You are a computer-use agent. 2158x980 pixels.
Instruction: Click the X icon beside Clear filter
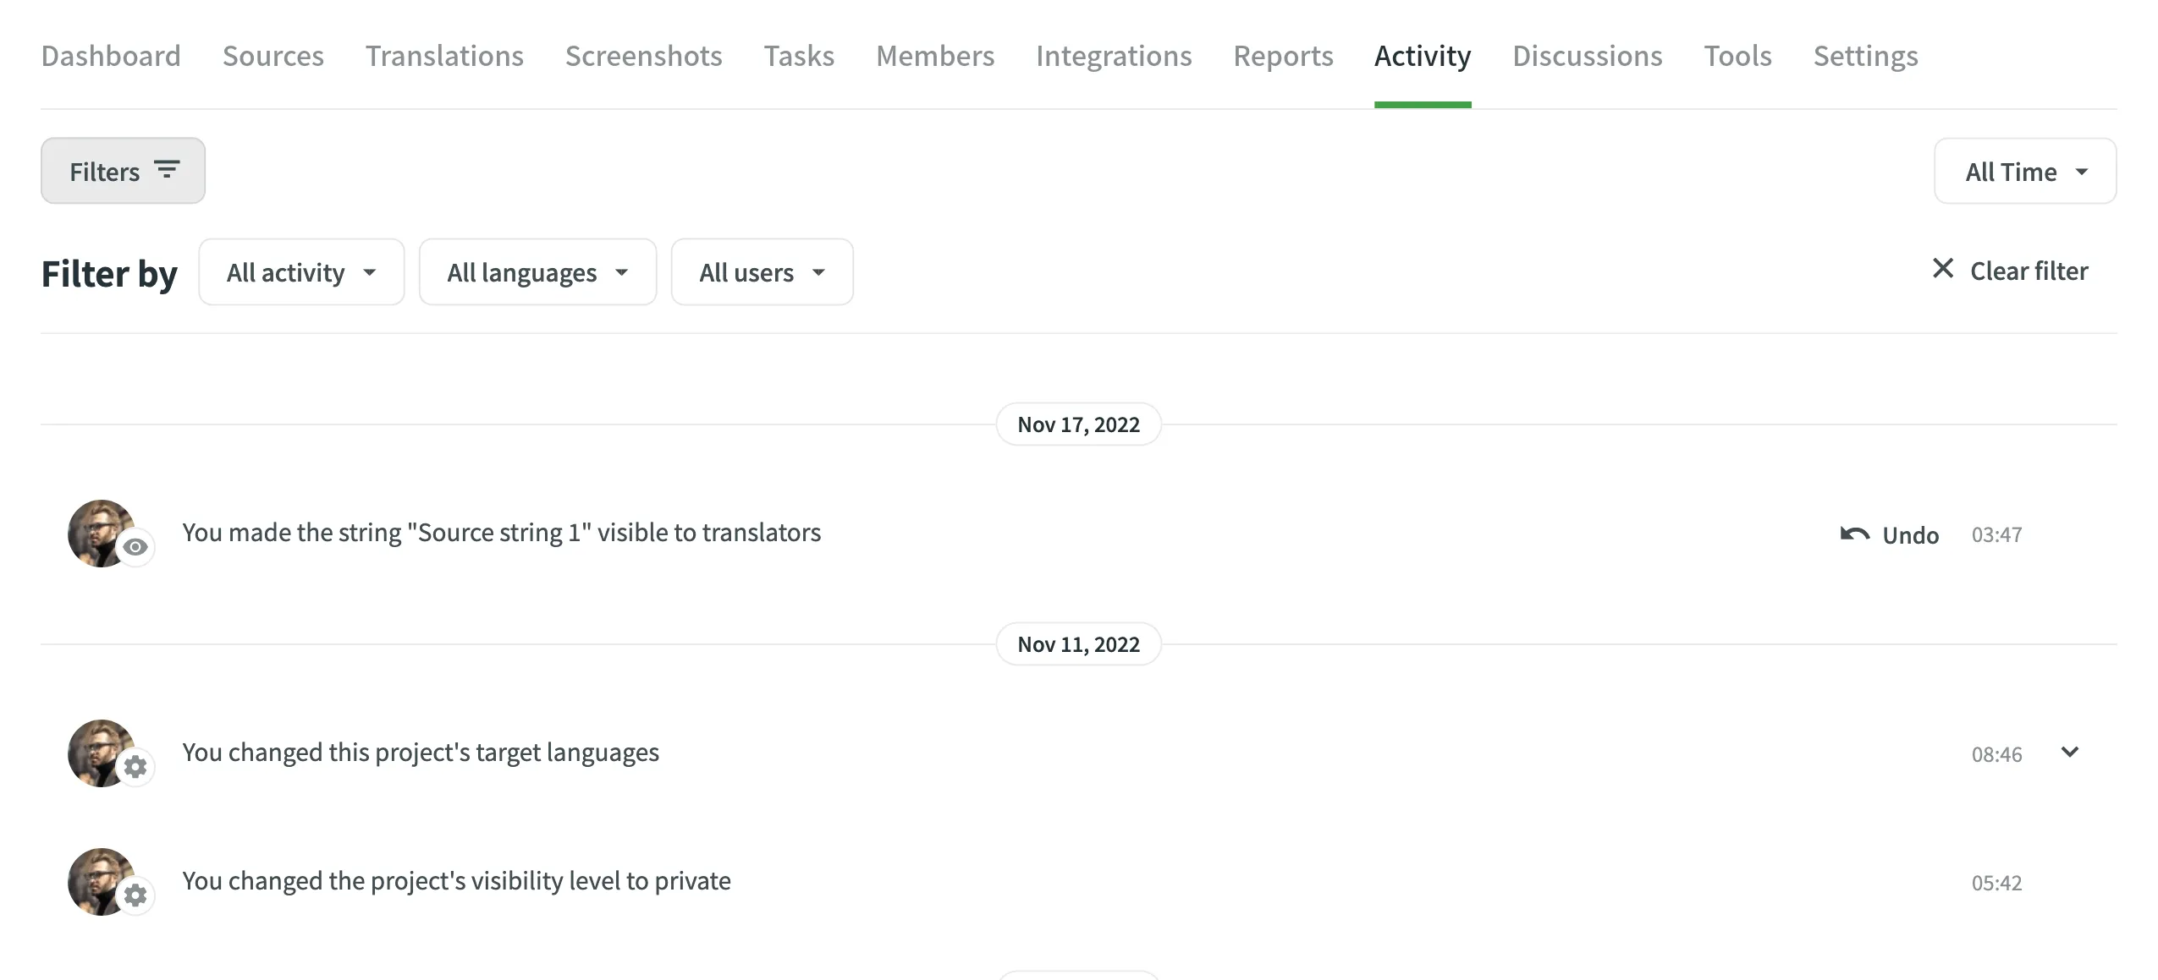1943,269
